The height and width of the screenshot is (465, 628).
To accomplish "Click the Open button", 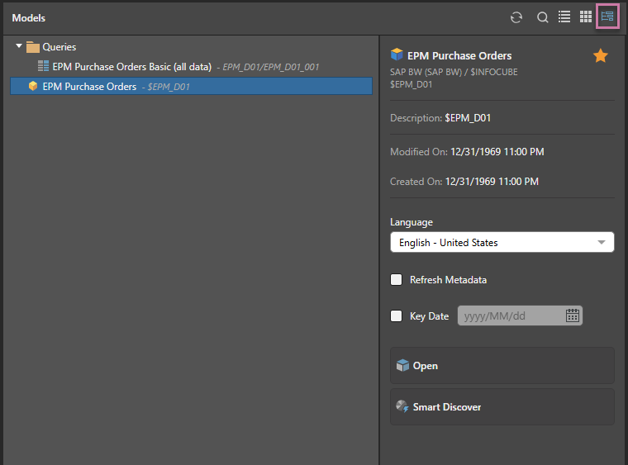I will click(502, 366).
